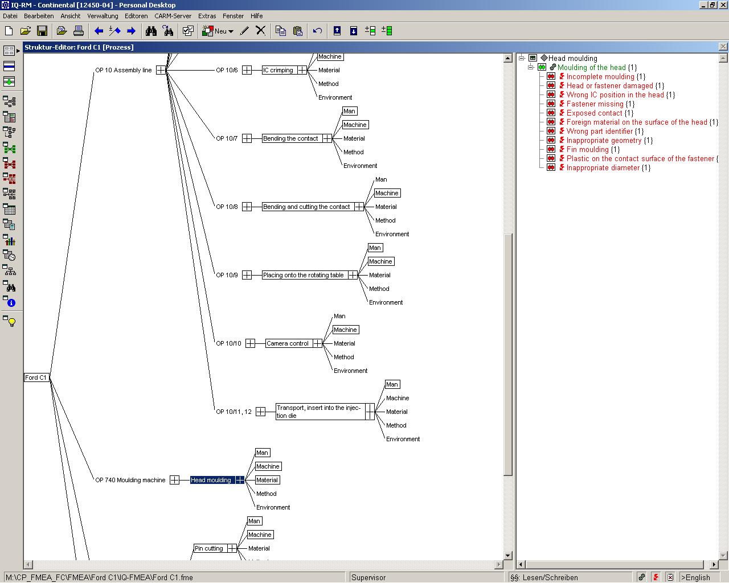
Task: Select Fastener missing failure in tree
Action: click(595, 104)
